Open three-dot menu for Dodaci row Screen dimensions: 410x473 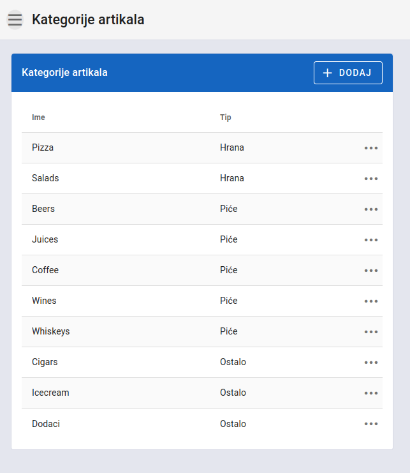[x=371, y=424]
